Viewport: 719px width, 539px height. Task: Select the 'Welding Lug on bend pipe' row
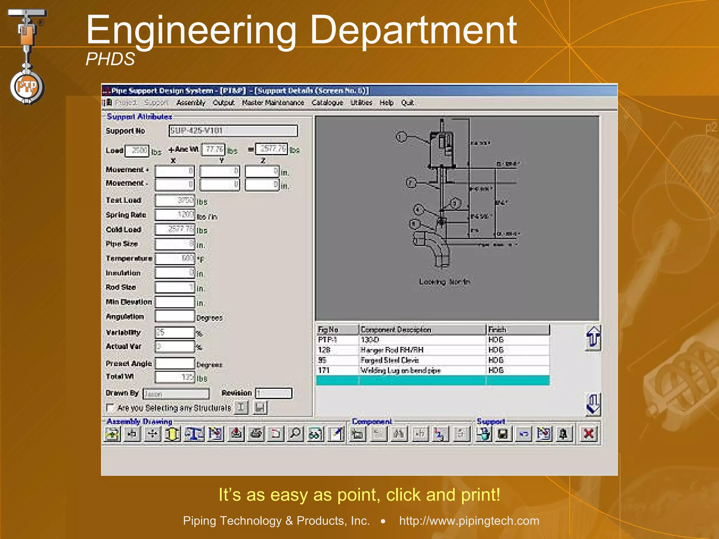coord(433,370)
